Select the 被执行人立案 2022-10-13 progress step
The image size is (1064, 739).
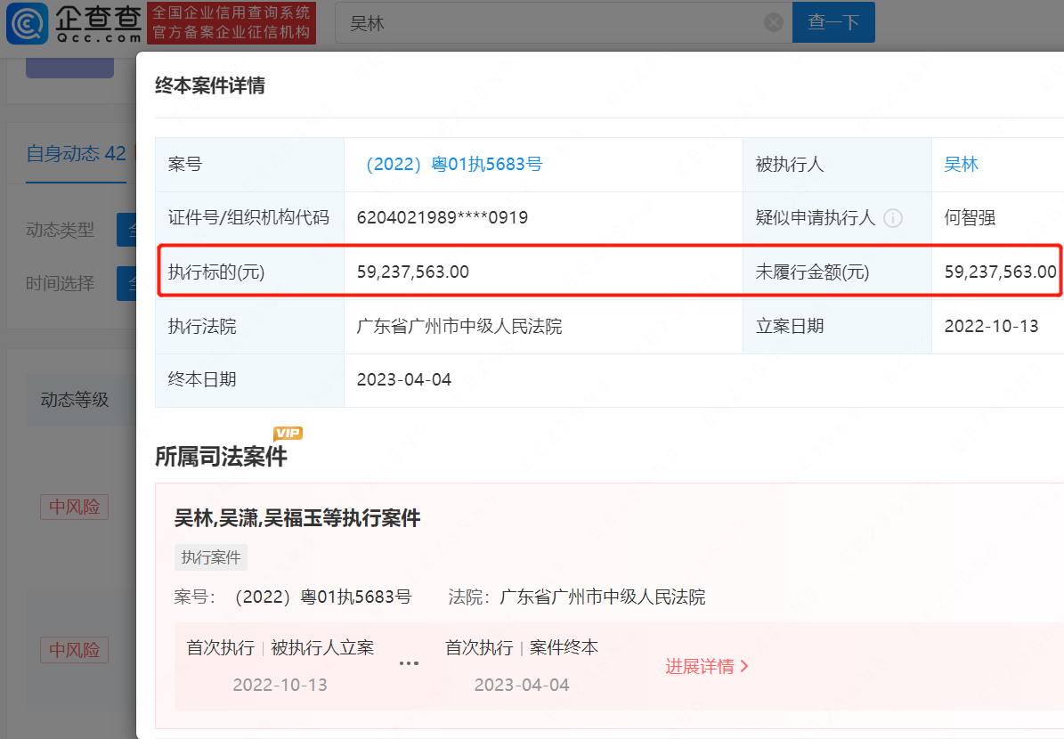[280, 665]
